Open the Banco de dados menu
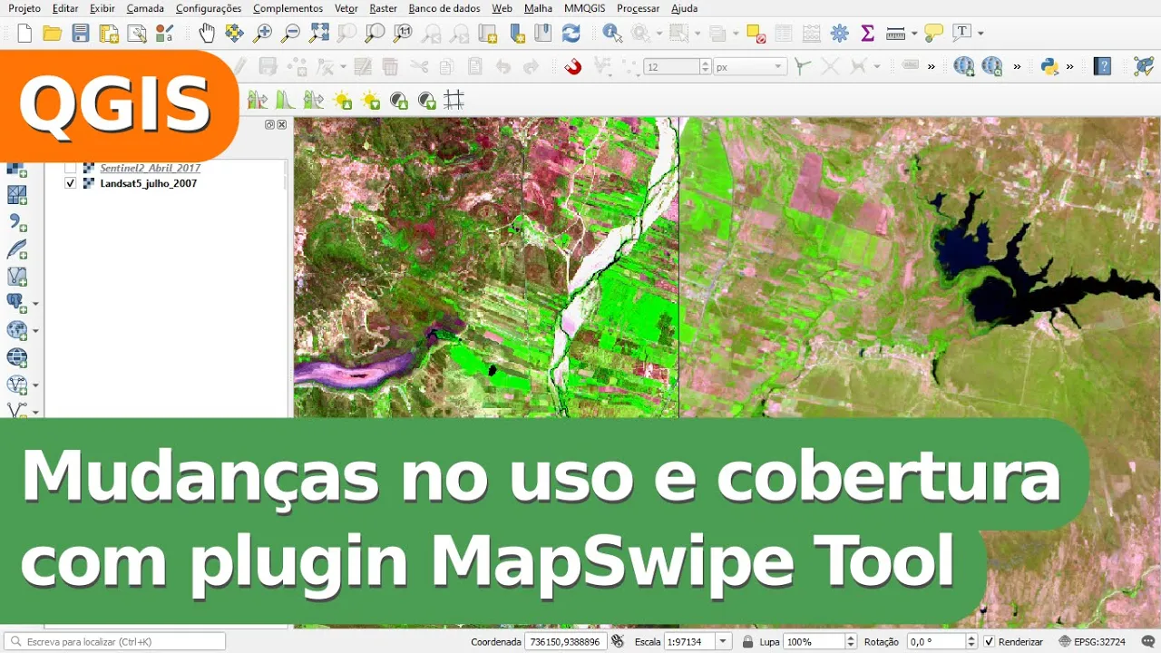 click(x=444, y=8)
